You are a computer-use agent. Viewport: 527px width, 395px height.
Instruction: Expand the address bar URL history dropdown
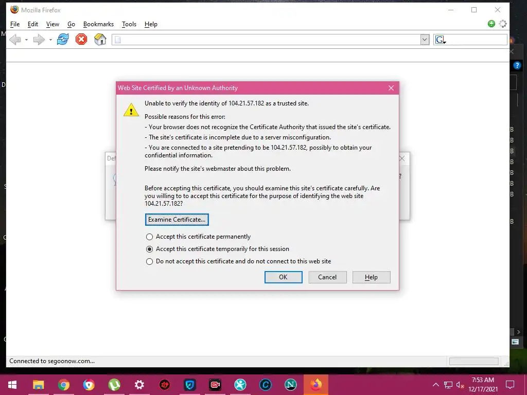click(x=425, y=40)
